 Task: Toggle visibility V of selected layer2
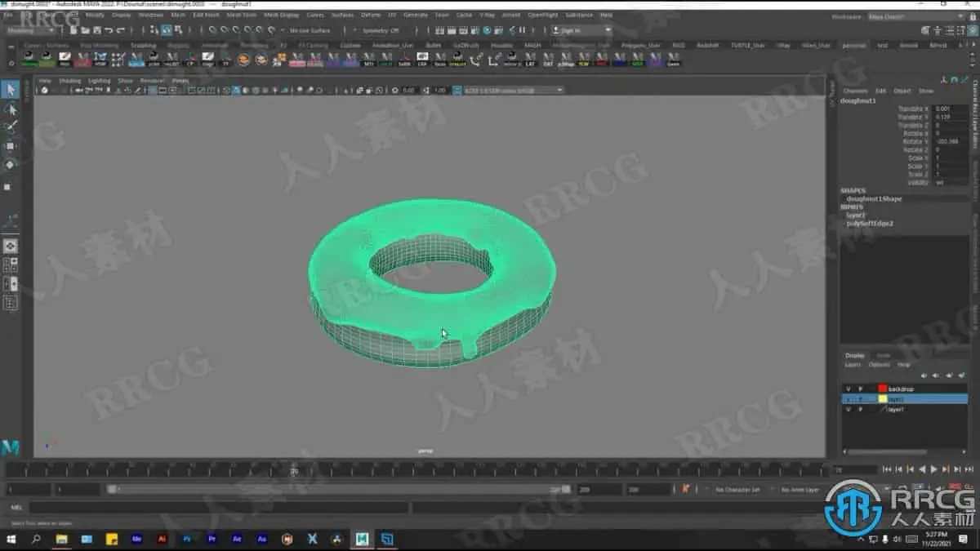pyautogui.click(x=849, y=399)
